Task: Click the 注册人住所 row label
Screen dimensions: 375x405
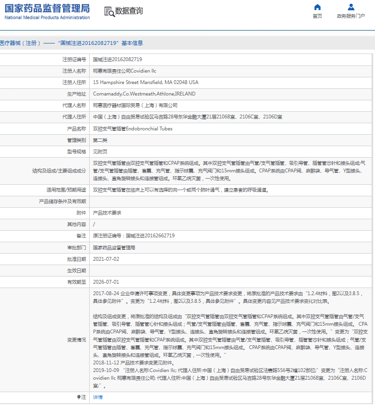Action: pyautogui.click(x=74, y=83)
